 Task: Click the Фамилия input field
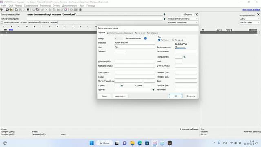coord(135,43)
